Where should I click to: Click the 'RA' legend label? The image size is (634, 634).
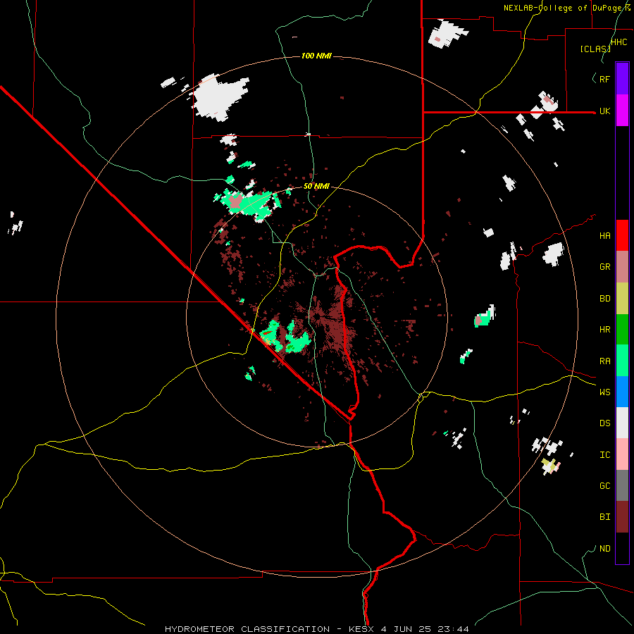604,361
